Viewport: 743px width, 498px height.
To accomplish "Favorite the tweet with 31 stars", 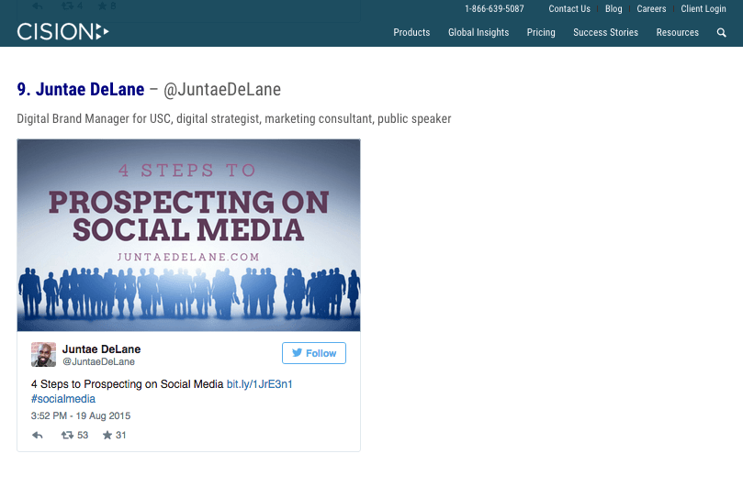I will pyautogui.click(x=114, y=435).
